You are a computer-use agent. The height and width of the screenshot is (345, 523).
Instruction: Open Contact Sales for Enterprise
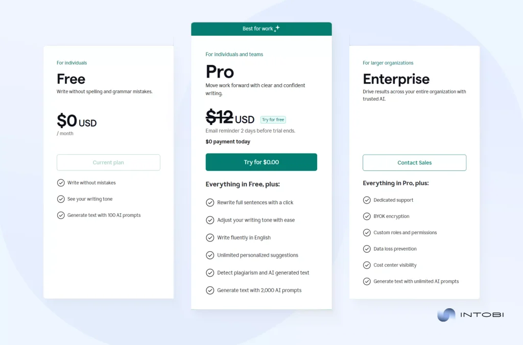tap(414, 162)
